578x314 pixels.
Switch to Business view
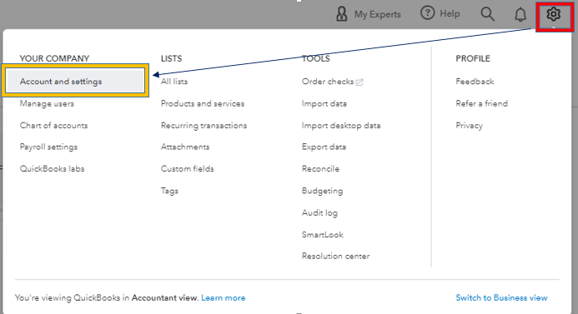coord(501,298)
